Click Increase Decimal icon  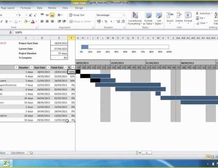[118, 21]
